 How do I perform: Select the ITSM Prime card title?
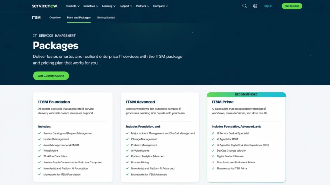(x=222, y=102)
